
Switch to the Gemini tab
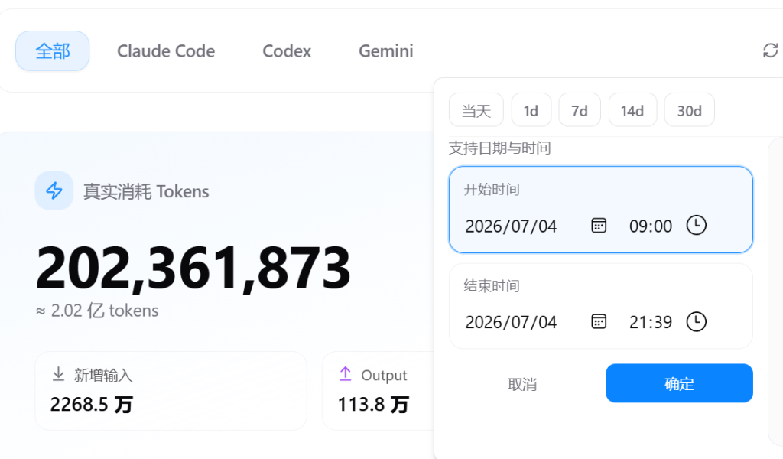click(386, 51)
